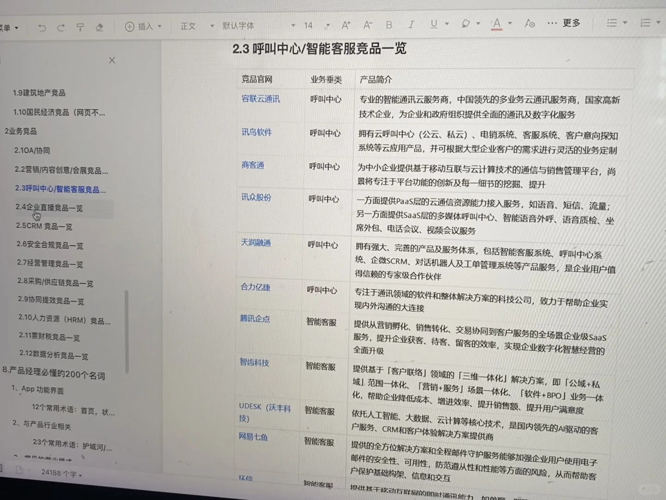Close the navigation outline pane
Screen dimensions: 666x500
click(112, 60)
